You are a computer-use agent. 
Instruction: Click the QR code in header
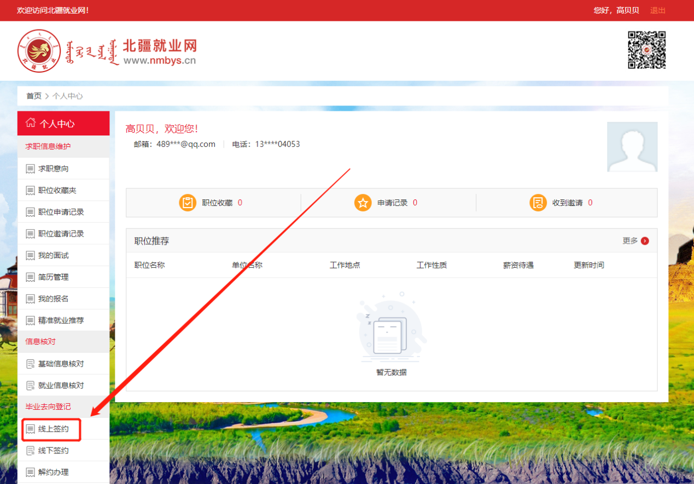(646, 50)
